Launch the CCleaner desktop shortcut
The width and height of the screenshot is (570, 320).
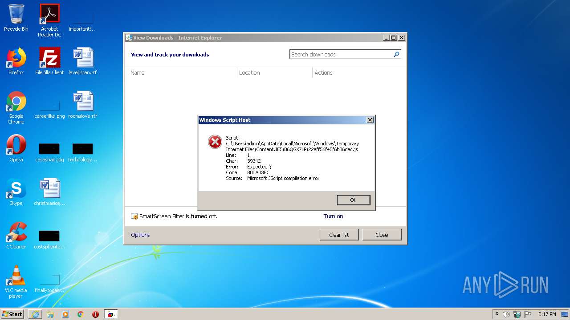coord(16,236)
